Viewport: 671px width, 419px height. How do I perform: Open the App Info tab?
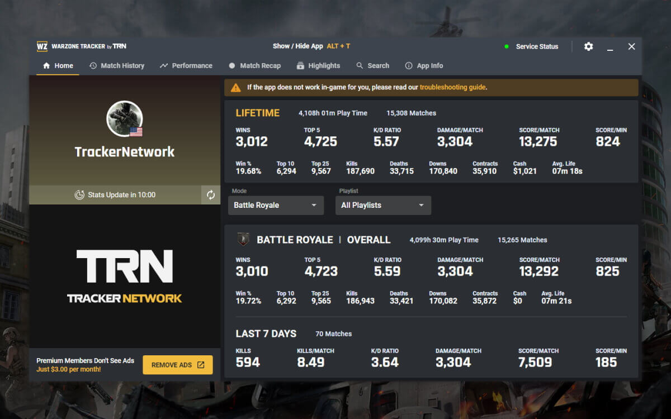tap(424, 65)
